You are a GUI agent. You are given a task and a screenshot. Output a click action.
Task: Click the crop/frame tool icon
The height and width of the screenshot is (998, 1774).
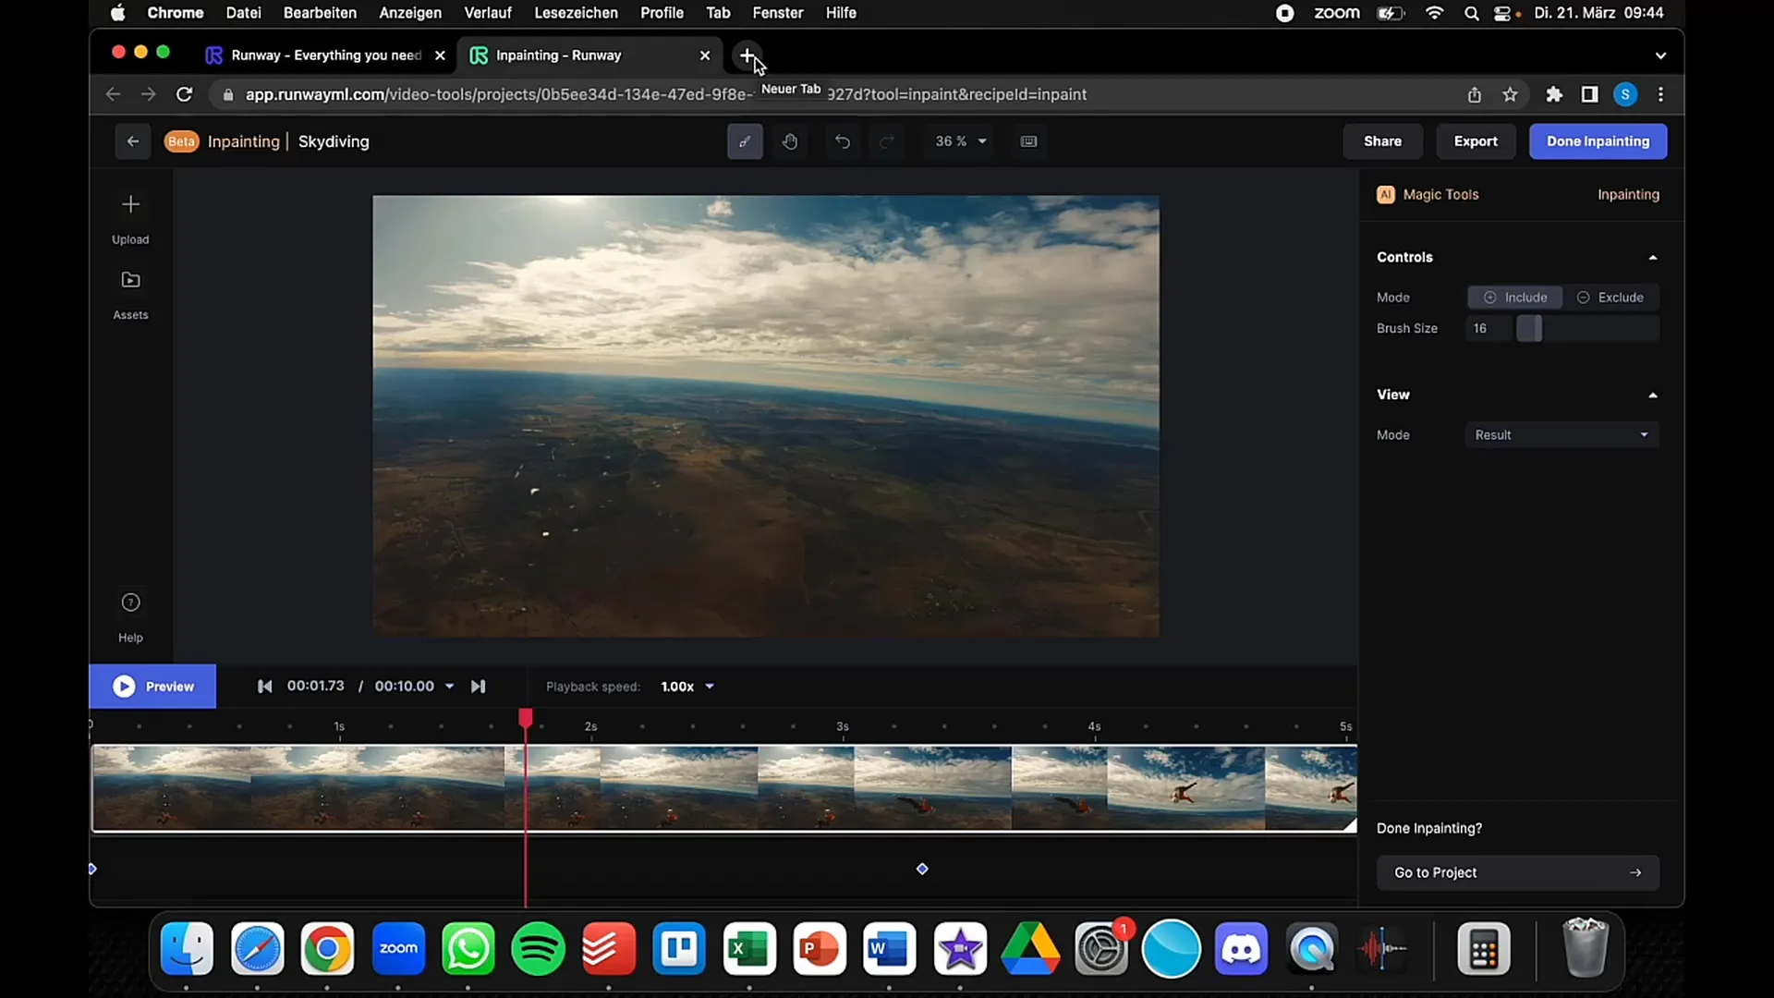click(1028, 140)
